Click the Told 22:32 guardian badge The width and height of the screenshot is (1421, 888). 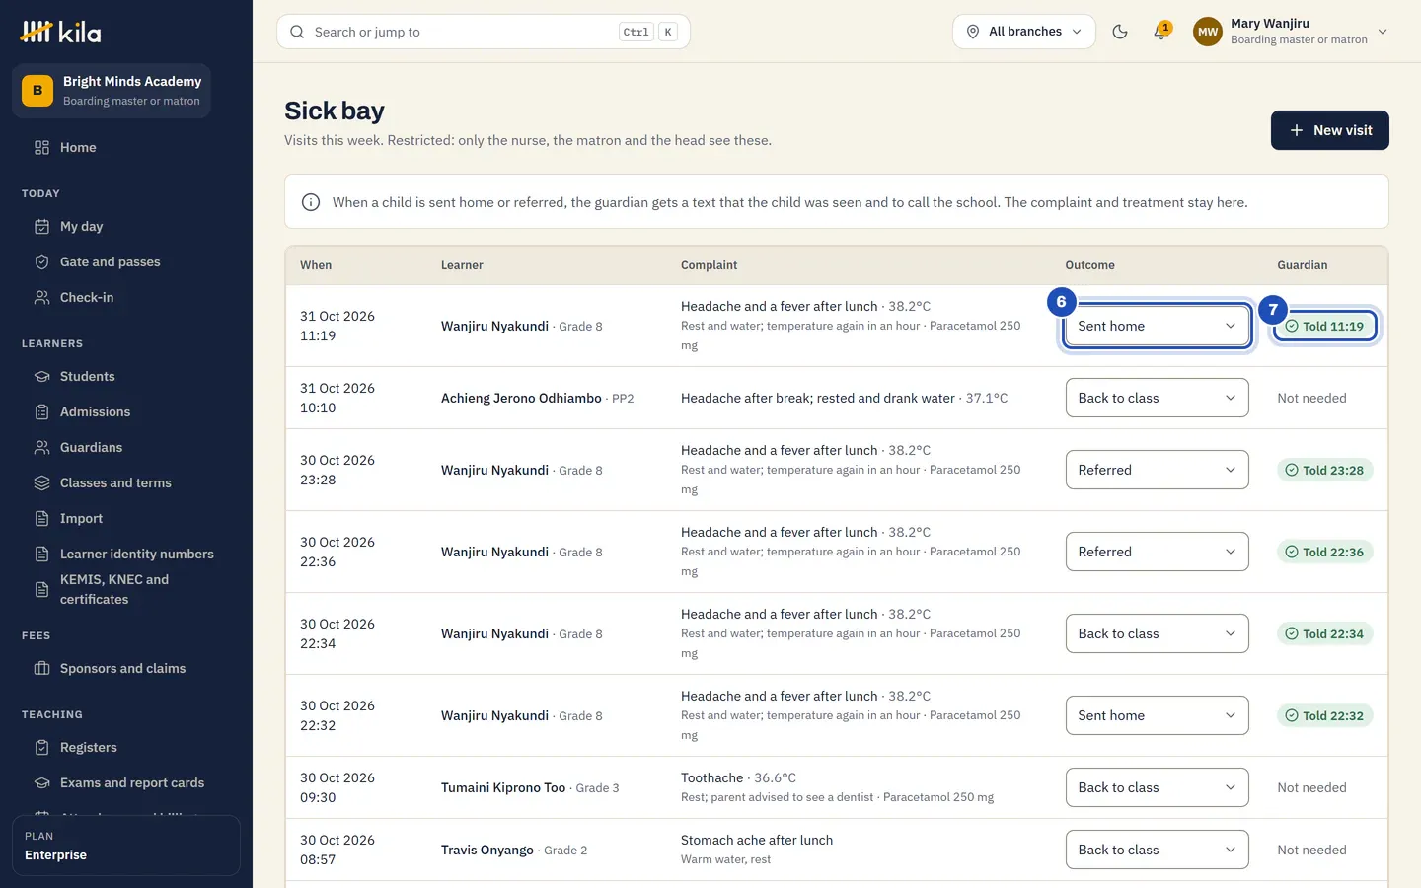coord(1324,715)
